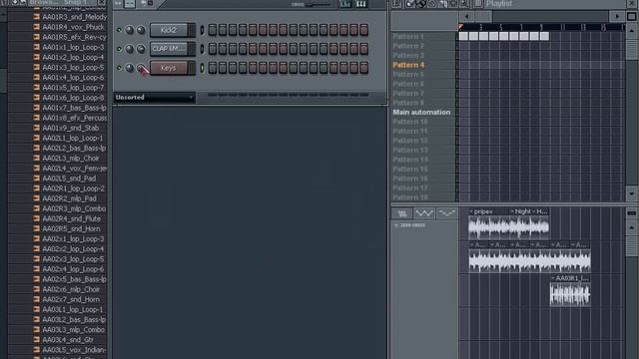The height and width of the screenshot is (359, 639).
Task: Click the clip track area vertical scroll up arrow
Action: 631,227
